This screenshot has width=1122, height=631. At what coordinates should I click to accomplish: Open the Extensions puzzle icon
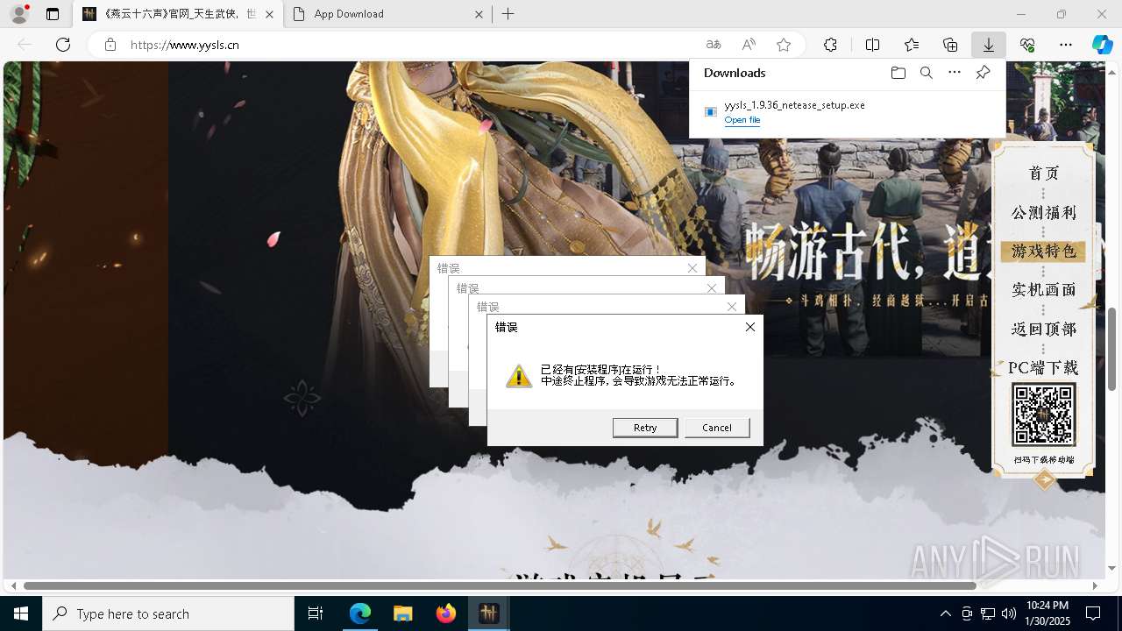click(830, 45)
